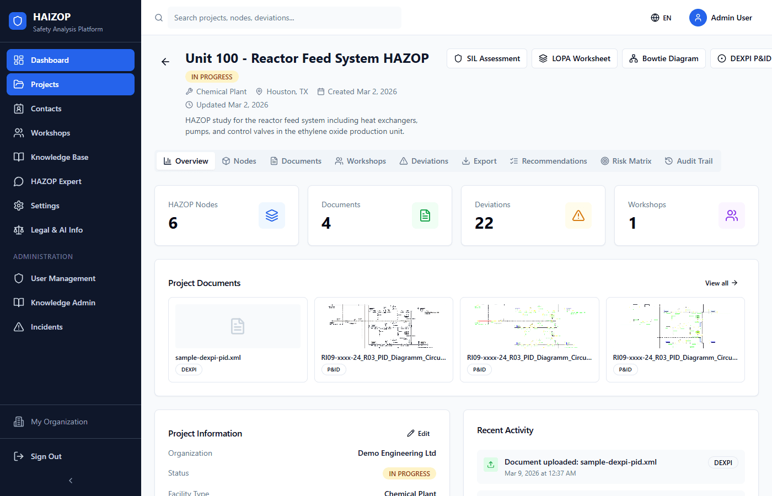Open the EN language selector
The image size is (772, 496).
pos(661,18)
